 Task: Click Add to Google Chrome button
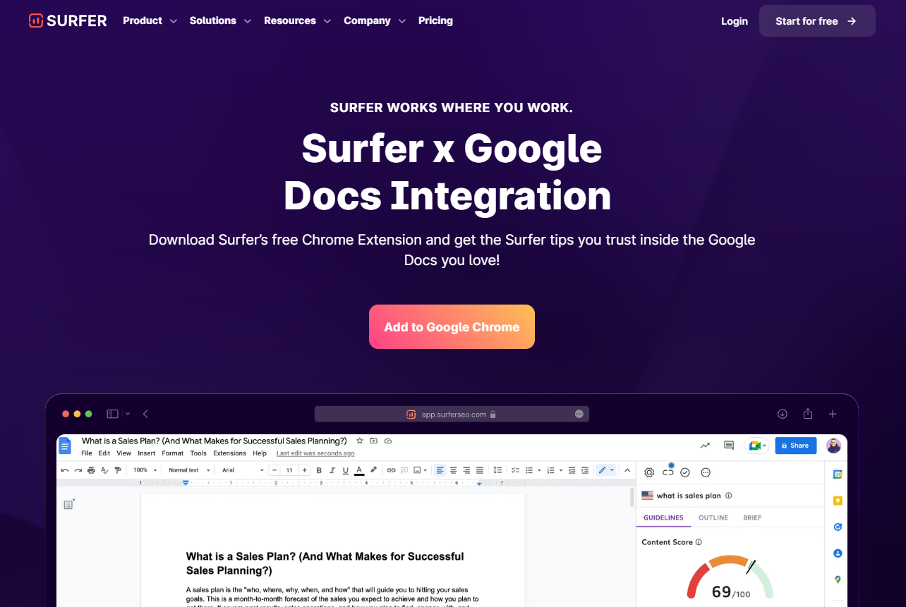click(x=452, y=327)
